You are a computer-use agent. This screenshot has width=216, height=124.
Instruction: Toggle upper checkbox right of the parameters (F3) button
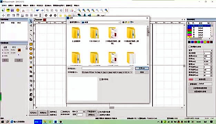(x=99, y=112)
